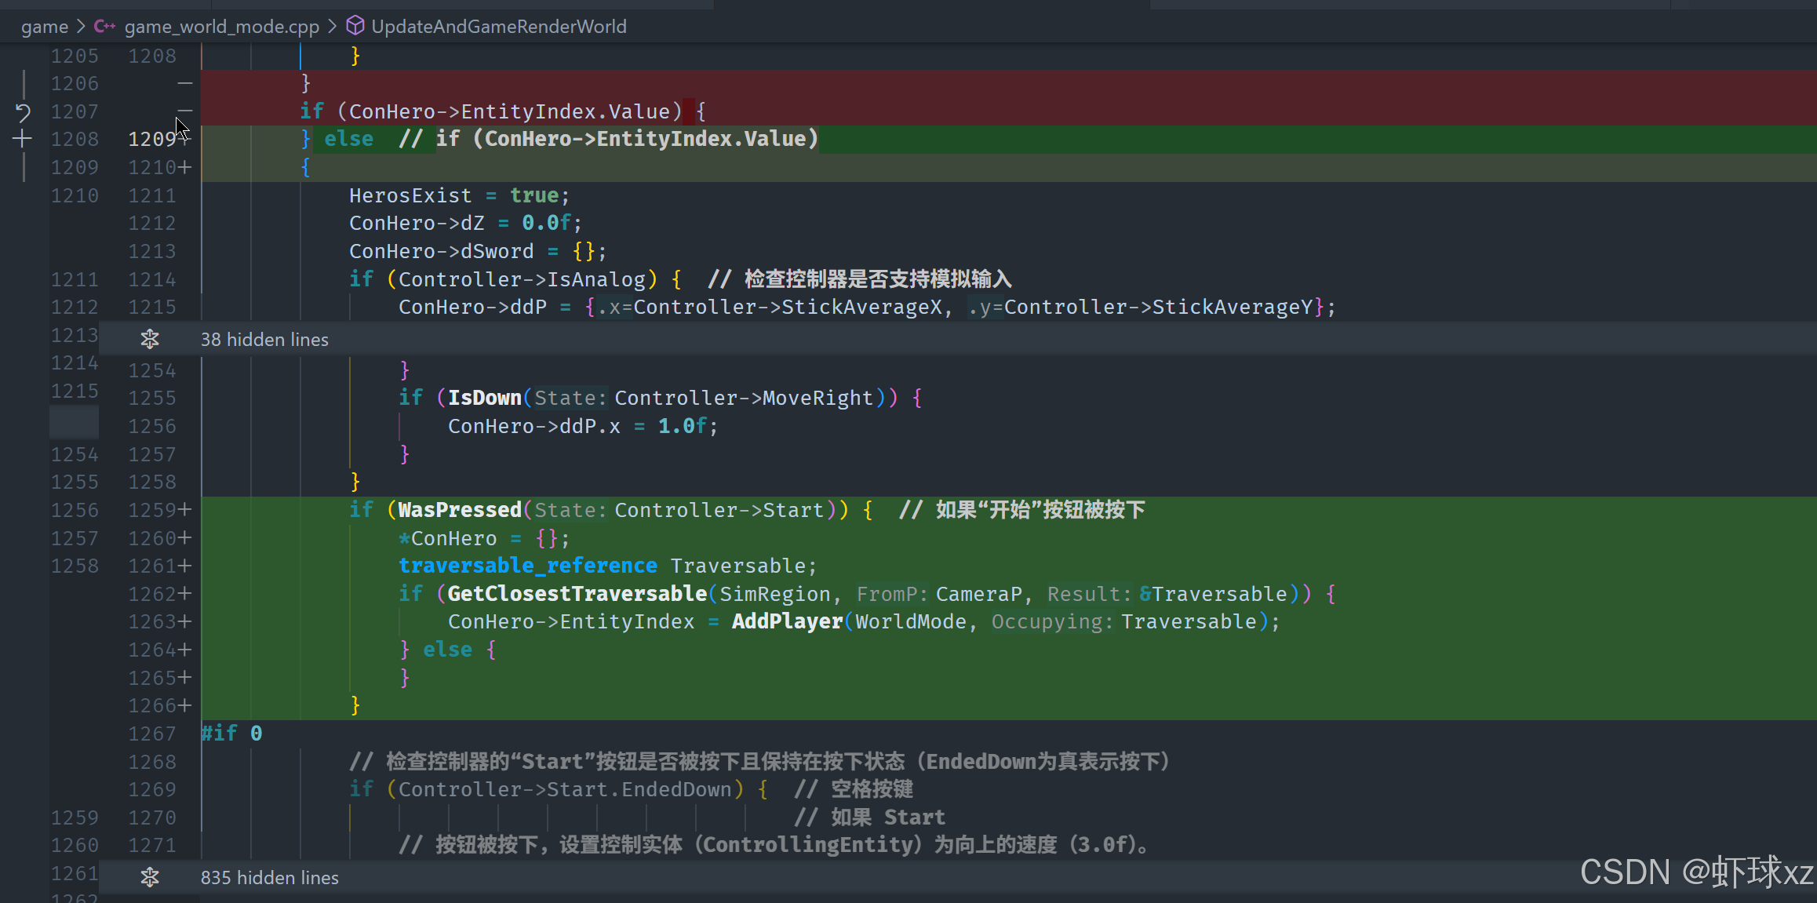Click the C++ file icon in breadcrumb

click(104, 27)
